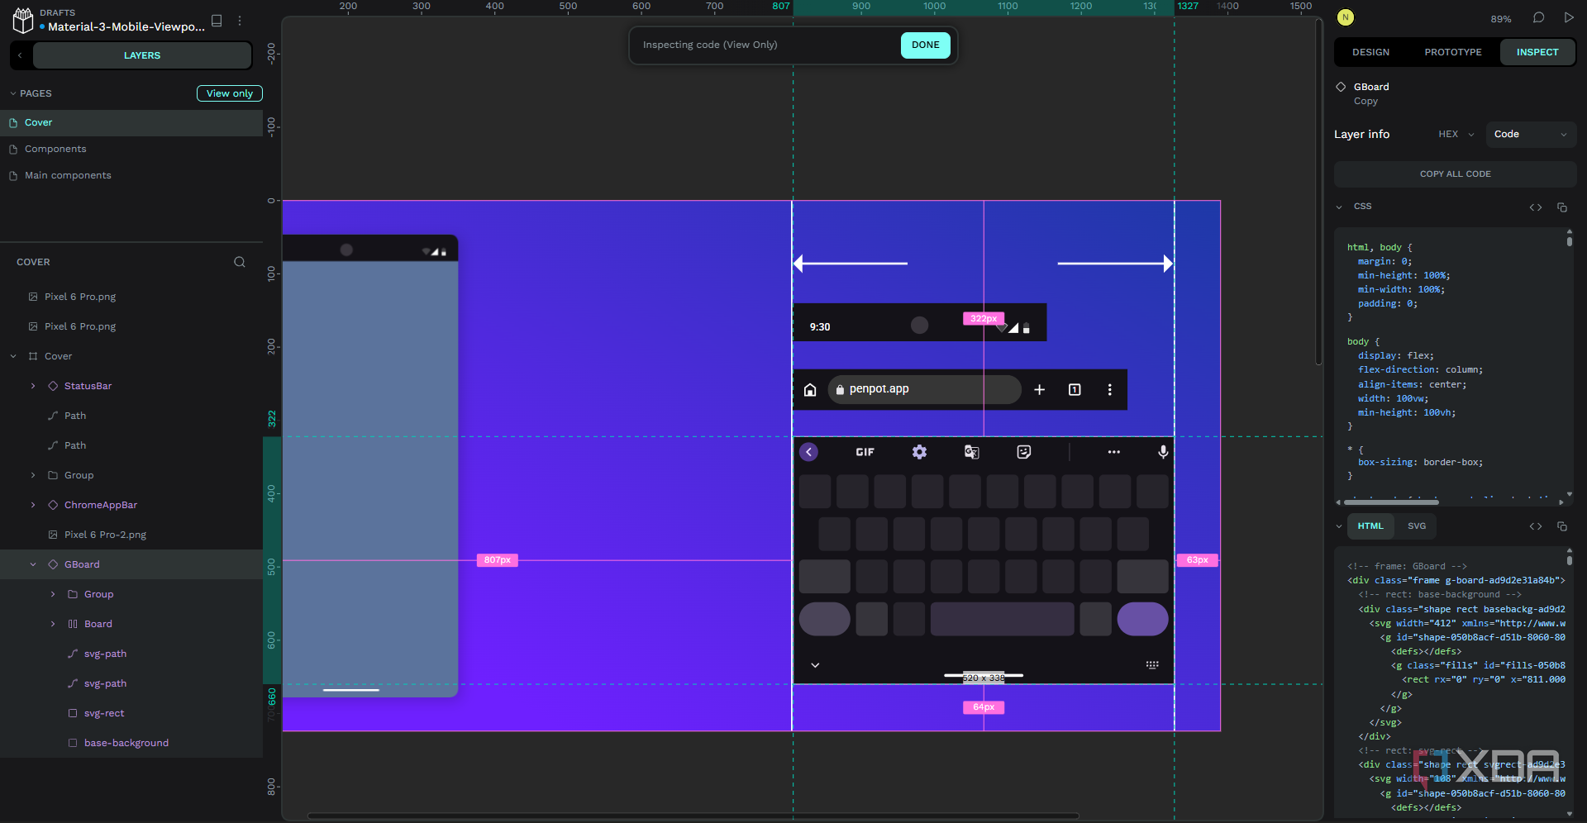This screenshot has height=823, width=1587.
Task: Switch to the Design tab
Action: [1370, 52]
